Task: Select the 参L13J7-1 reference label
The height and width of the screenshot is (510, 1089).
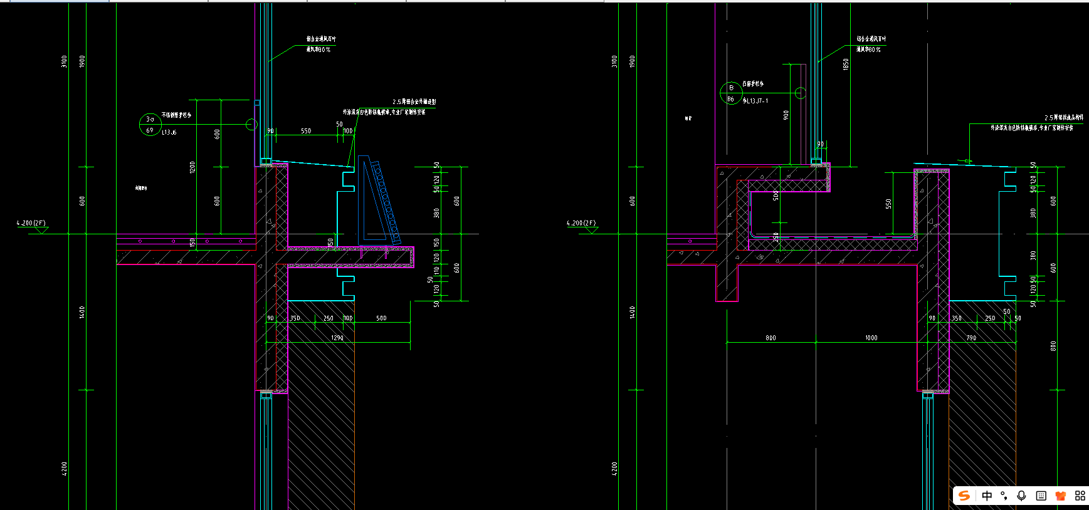Action: coord(755,100)
